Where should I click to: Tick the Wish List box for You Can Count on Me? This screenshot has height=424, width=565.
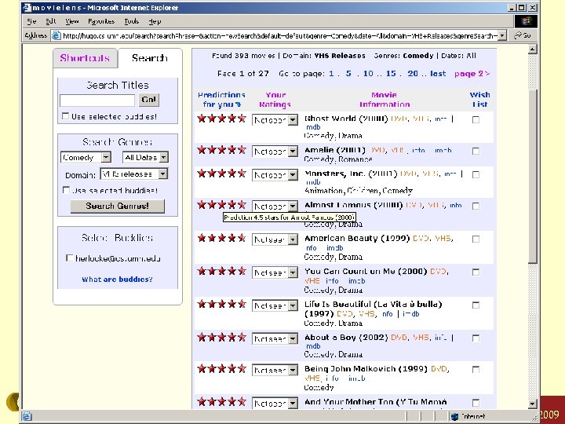476,272
